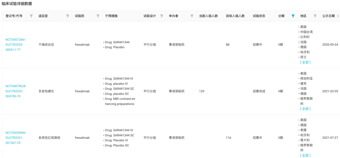
Task: Open filter icon for 适应症 column
Action: tap(68, 16)
